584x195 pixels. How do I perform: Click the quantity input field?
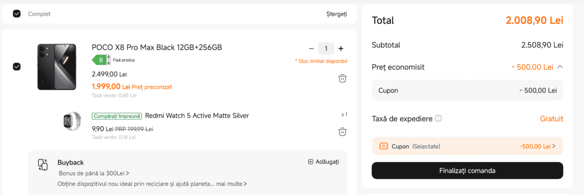pos(326,49)
